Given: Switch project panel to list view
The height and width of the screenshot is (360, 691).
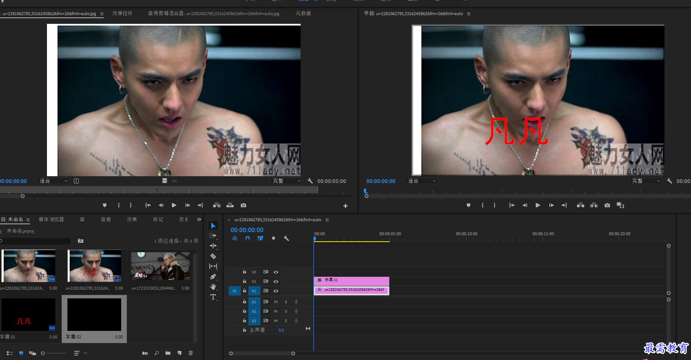Looking at the screenshot, I should (10, 353).
